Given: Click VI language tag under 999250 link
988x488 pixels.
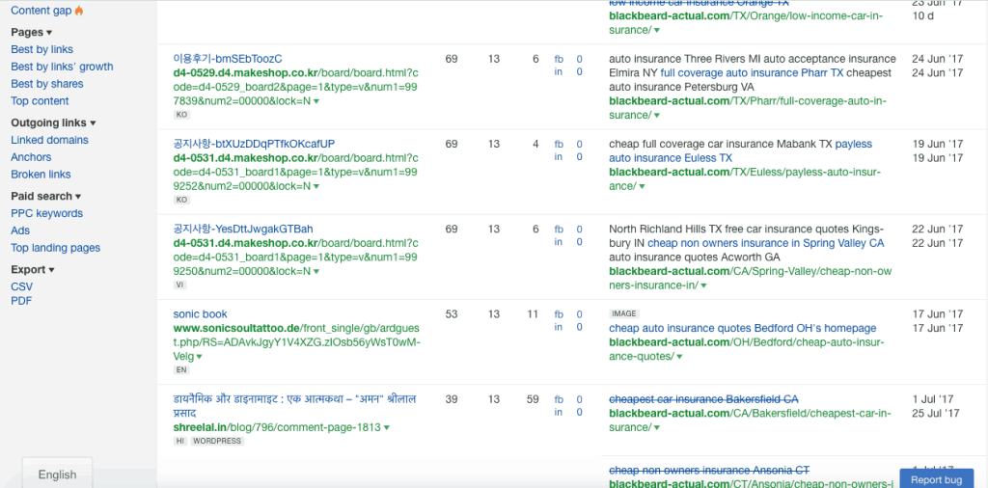Looking at the screenshot, I should coord(180,285).
